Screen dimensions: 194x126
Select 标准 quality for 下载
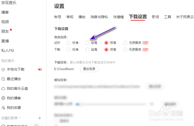(x=69, y=50)
